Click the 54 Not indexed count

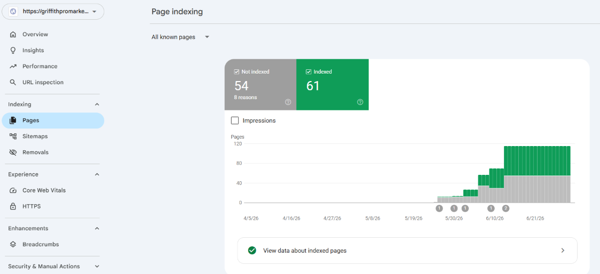pos(241,86)
